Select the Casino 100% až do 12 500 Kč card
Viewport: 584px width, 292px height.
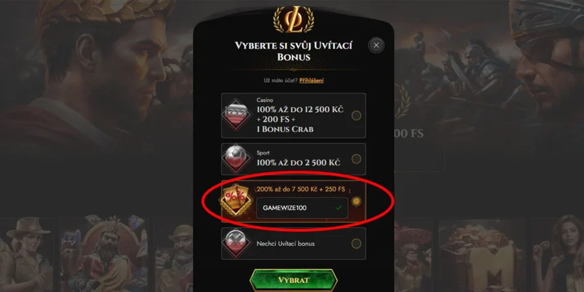coord(294,115)
